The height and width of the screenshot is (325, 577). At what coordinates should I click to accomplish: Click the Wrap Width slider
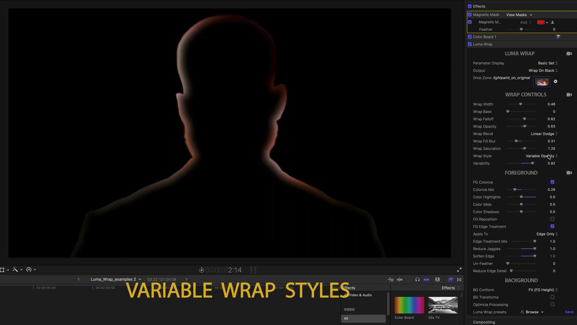coord(521,104)
